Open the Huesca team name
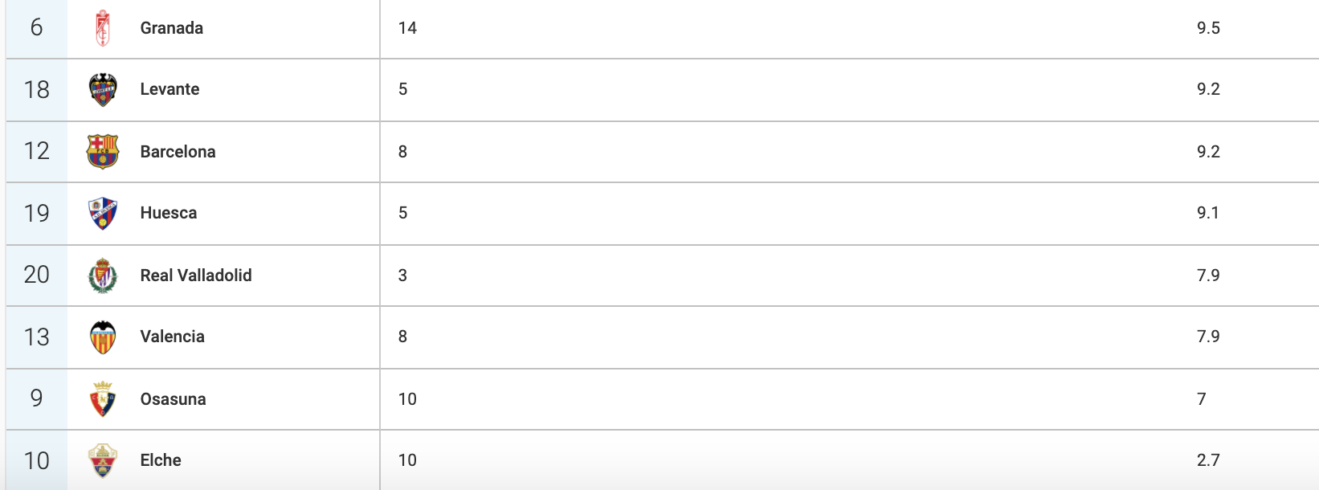This screenshot has width=1319, height=490. coord(168,213)
